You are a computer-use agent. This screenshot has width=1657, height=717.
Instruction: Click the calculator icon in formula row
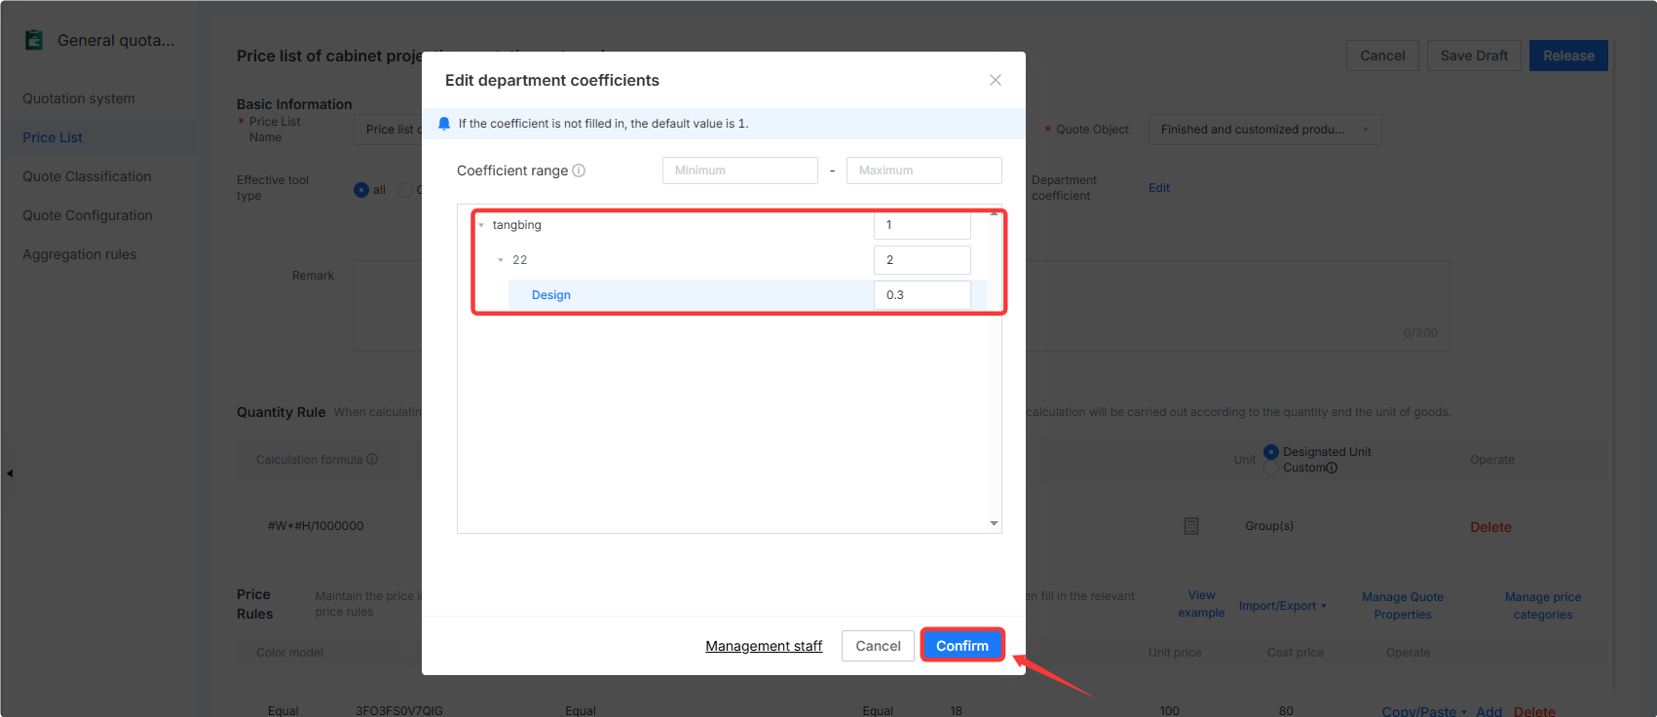(x=1191, y=526)
